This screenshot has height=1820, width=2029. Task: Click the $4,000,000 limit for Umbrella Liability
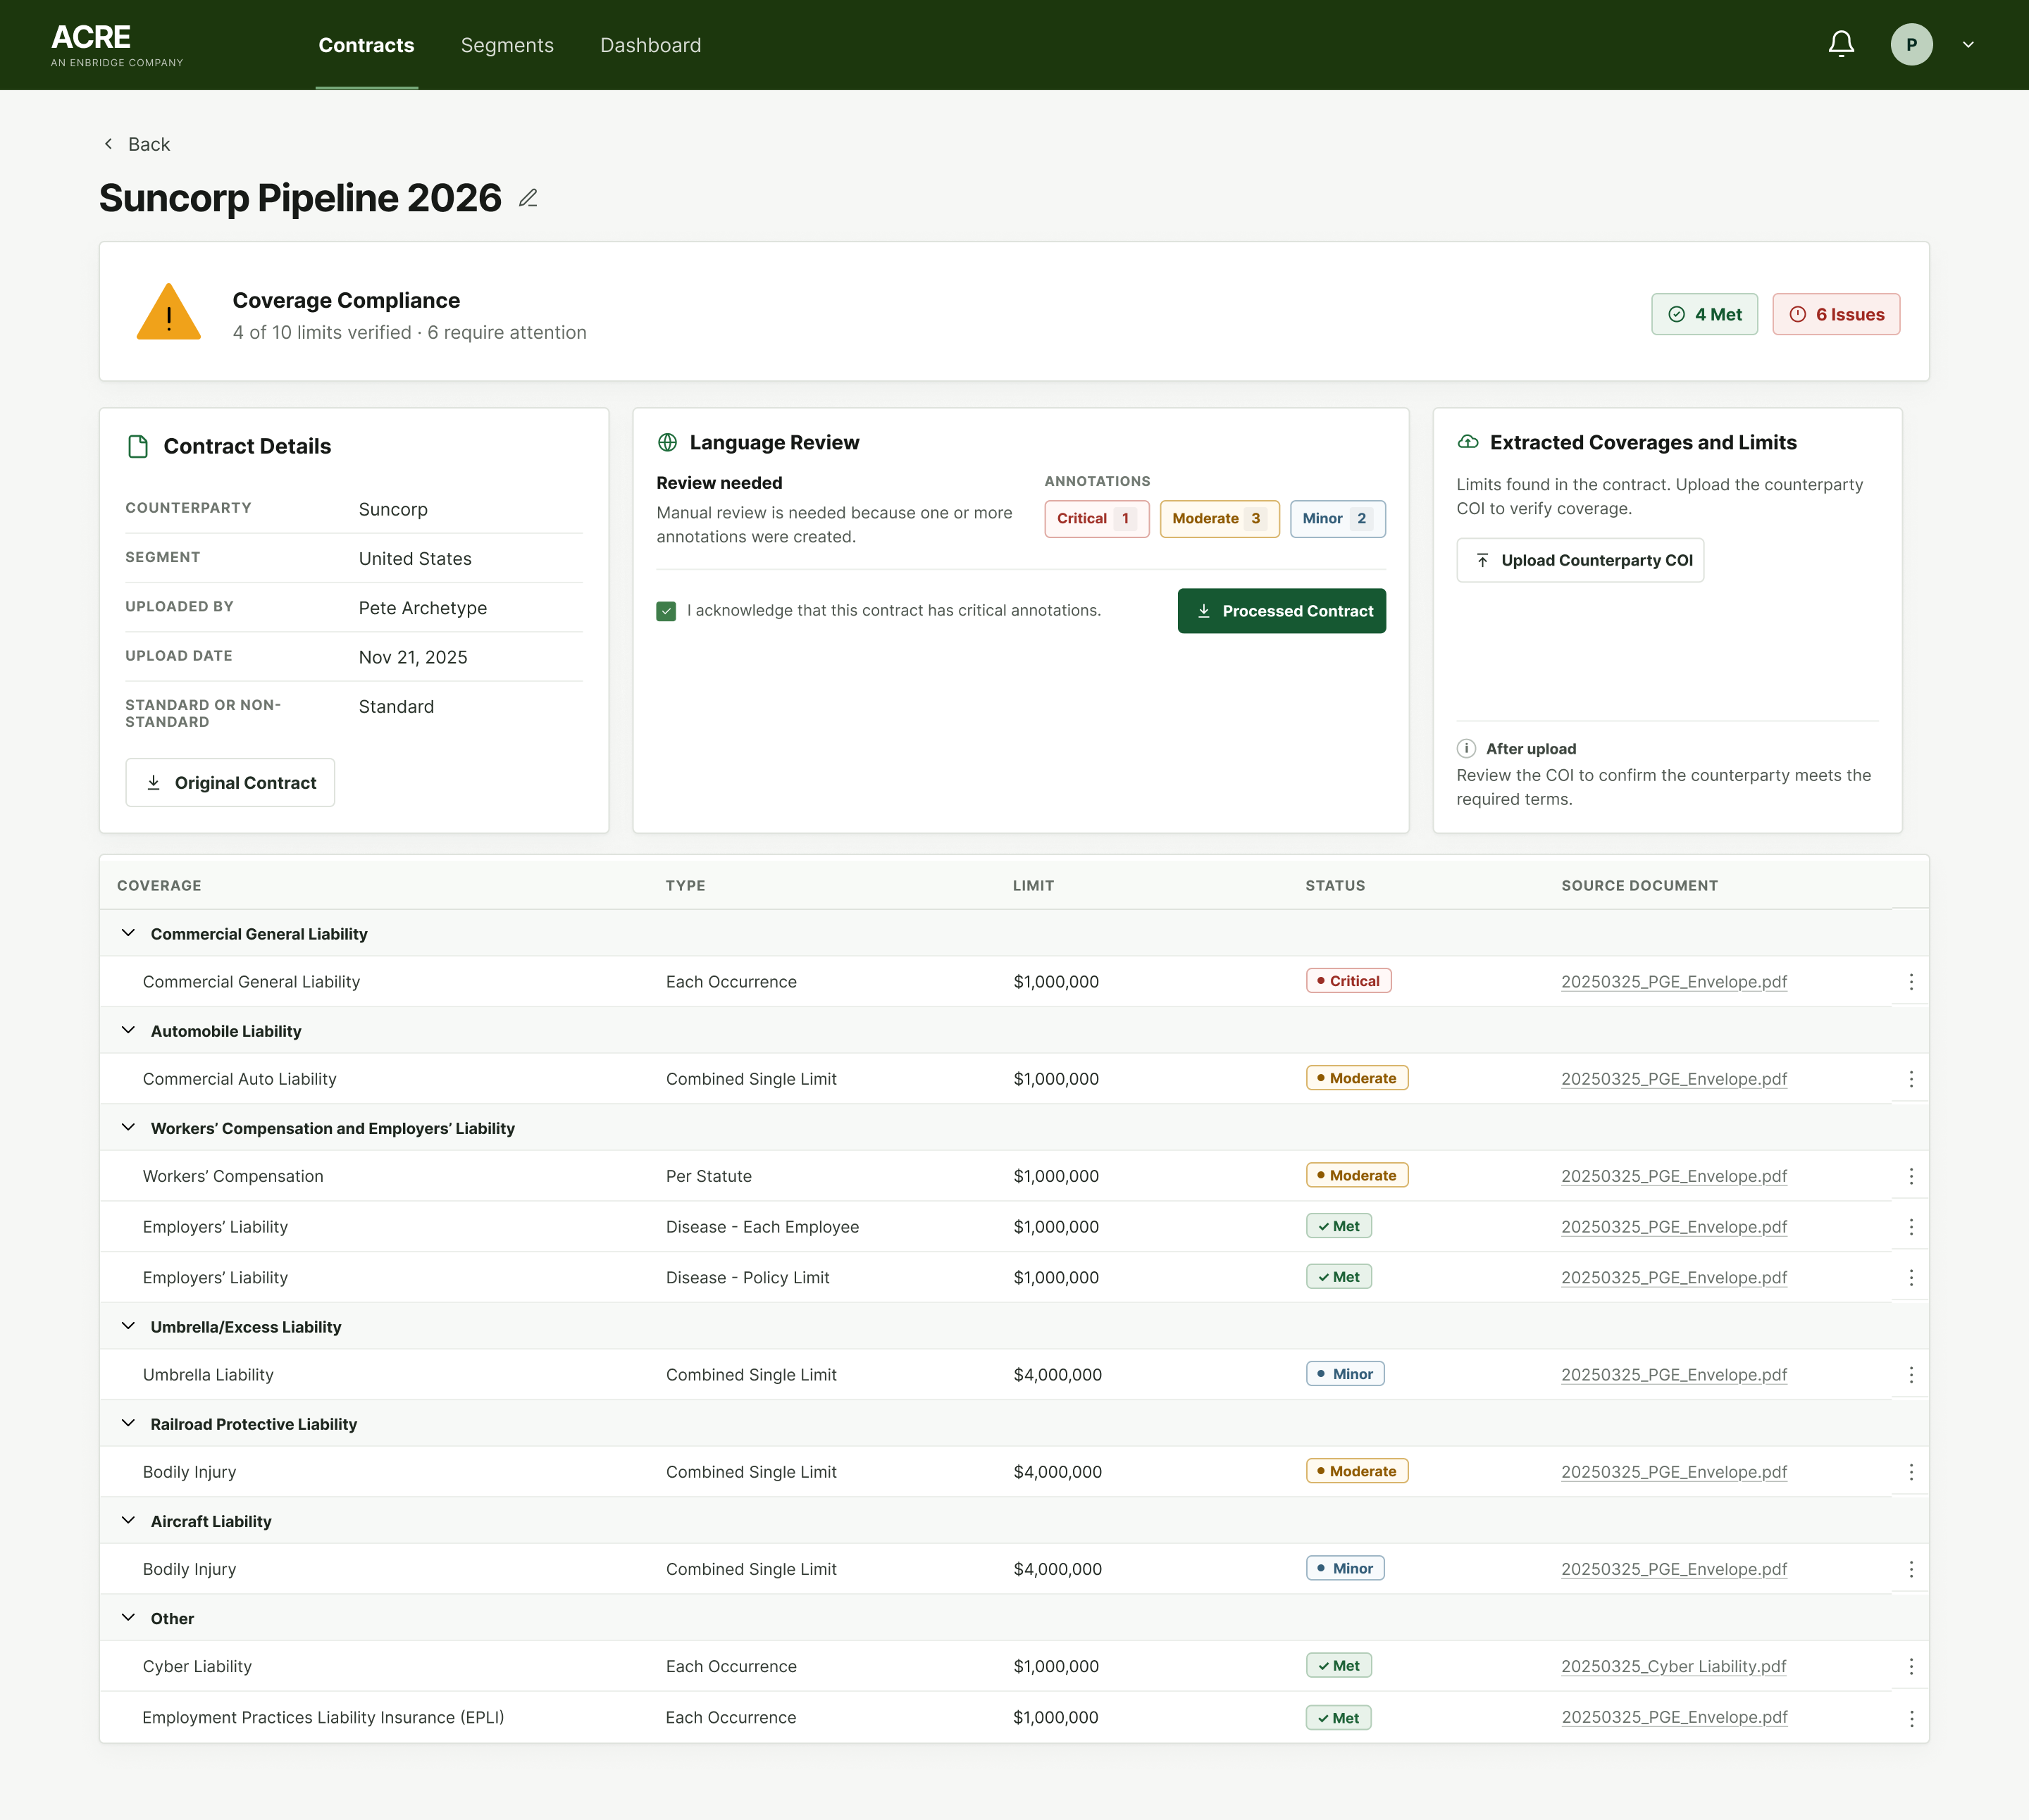point(1057,1375)
